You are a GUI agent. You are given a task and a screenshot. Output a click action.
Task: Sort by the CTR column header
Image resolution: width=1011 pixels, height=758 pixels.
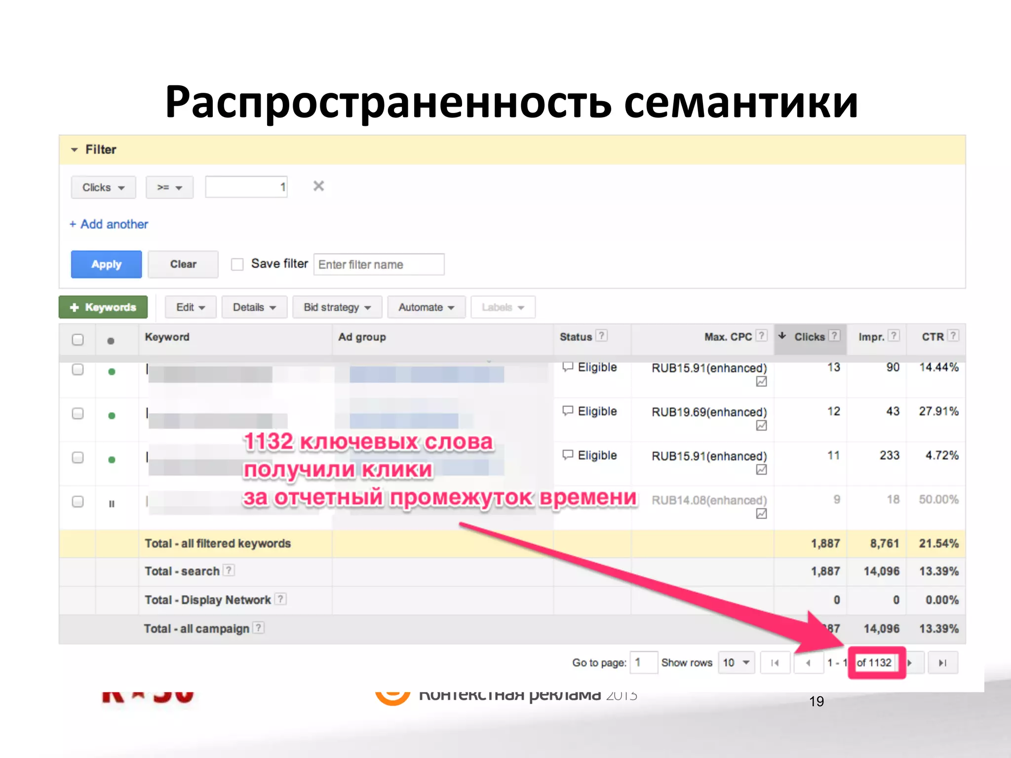click(x=933, y=337)
